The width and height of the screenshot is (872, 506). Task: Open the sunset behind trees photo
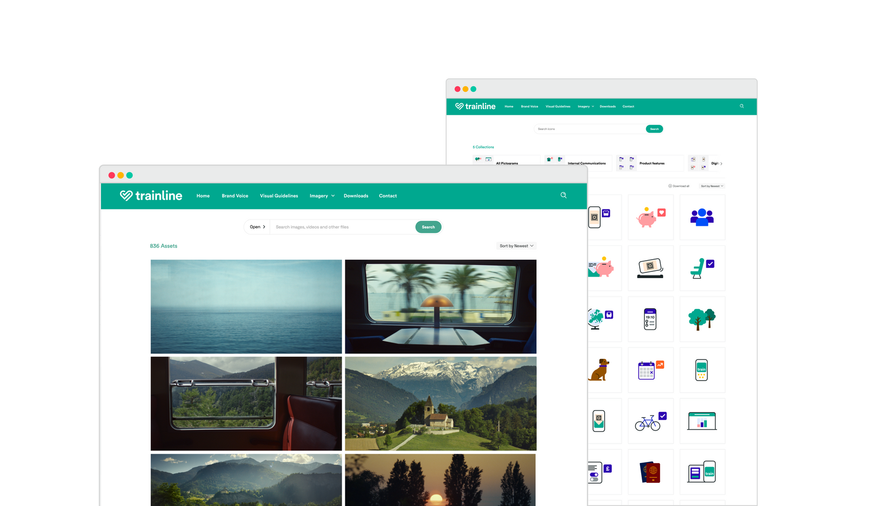tap(441, 480)
